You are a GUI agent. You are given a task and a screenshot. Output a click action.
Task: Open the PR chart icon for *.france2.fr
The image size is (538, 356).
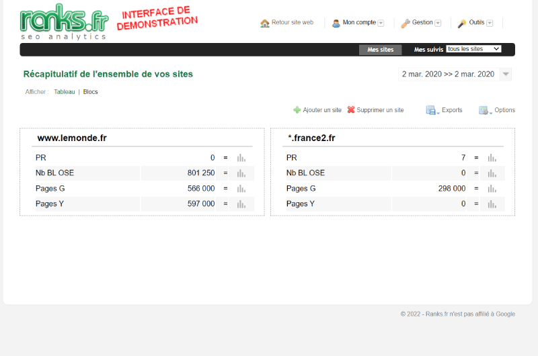coord(492,158)
